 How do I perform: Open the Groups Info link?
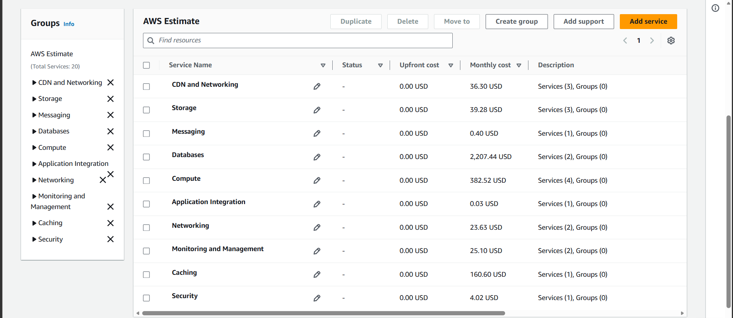pyautogui.click(x=69, y=24)
